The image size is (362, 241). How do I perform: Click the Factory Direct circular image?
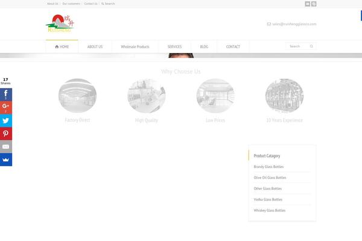pyautogui.click(x=77, y=96)
